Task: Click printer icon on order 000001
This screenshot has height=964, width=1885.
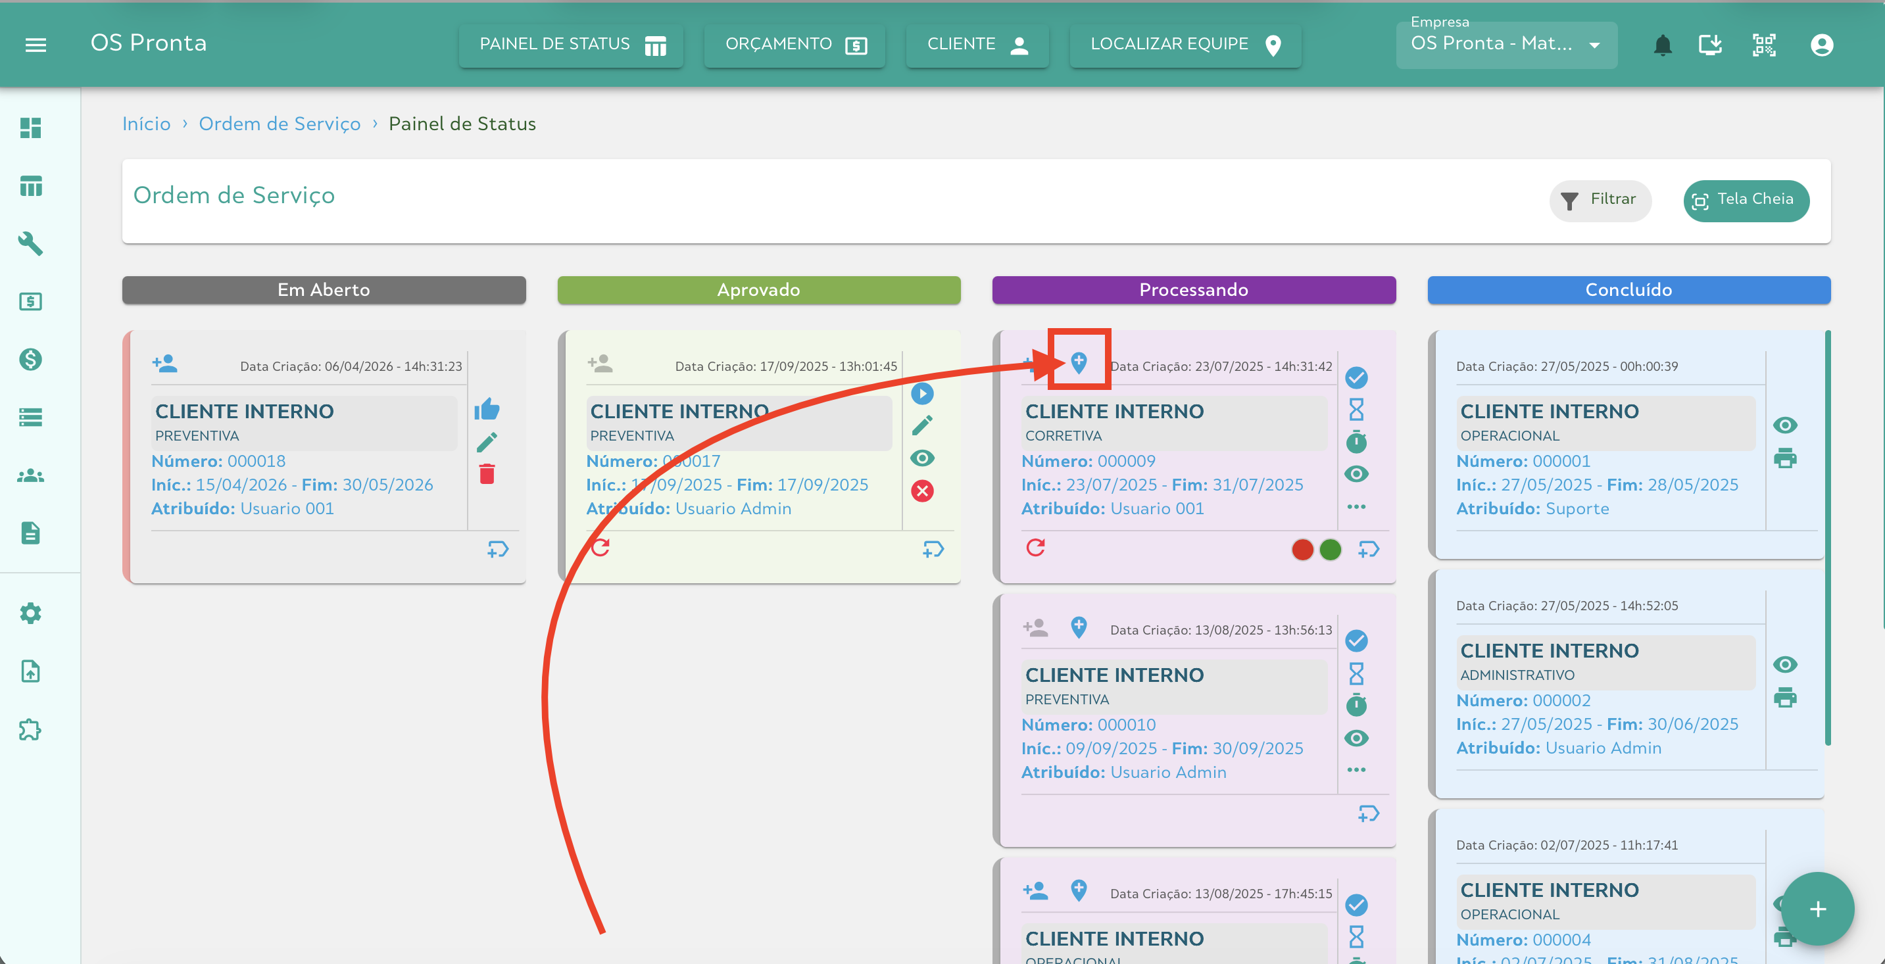Action: tap(1785, 458)
